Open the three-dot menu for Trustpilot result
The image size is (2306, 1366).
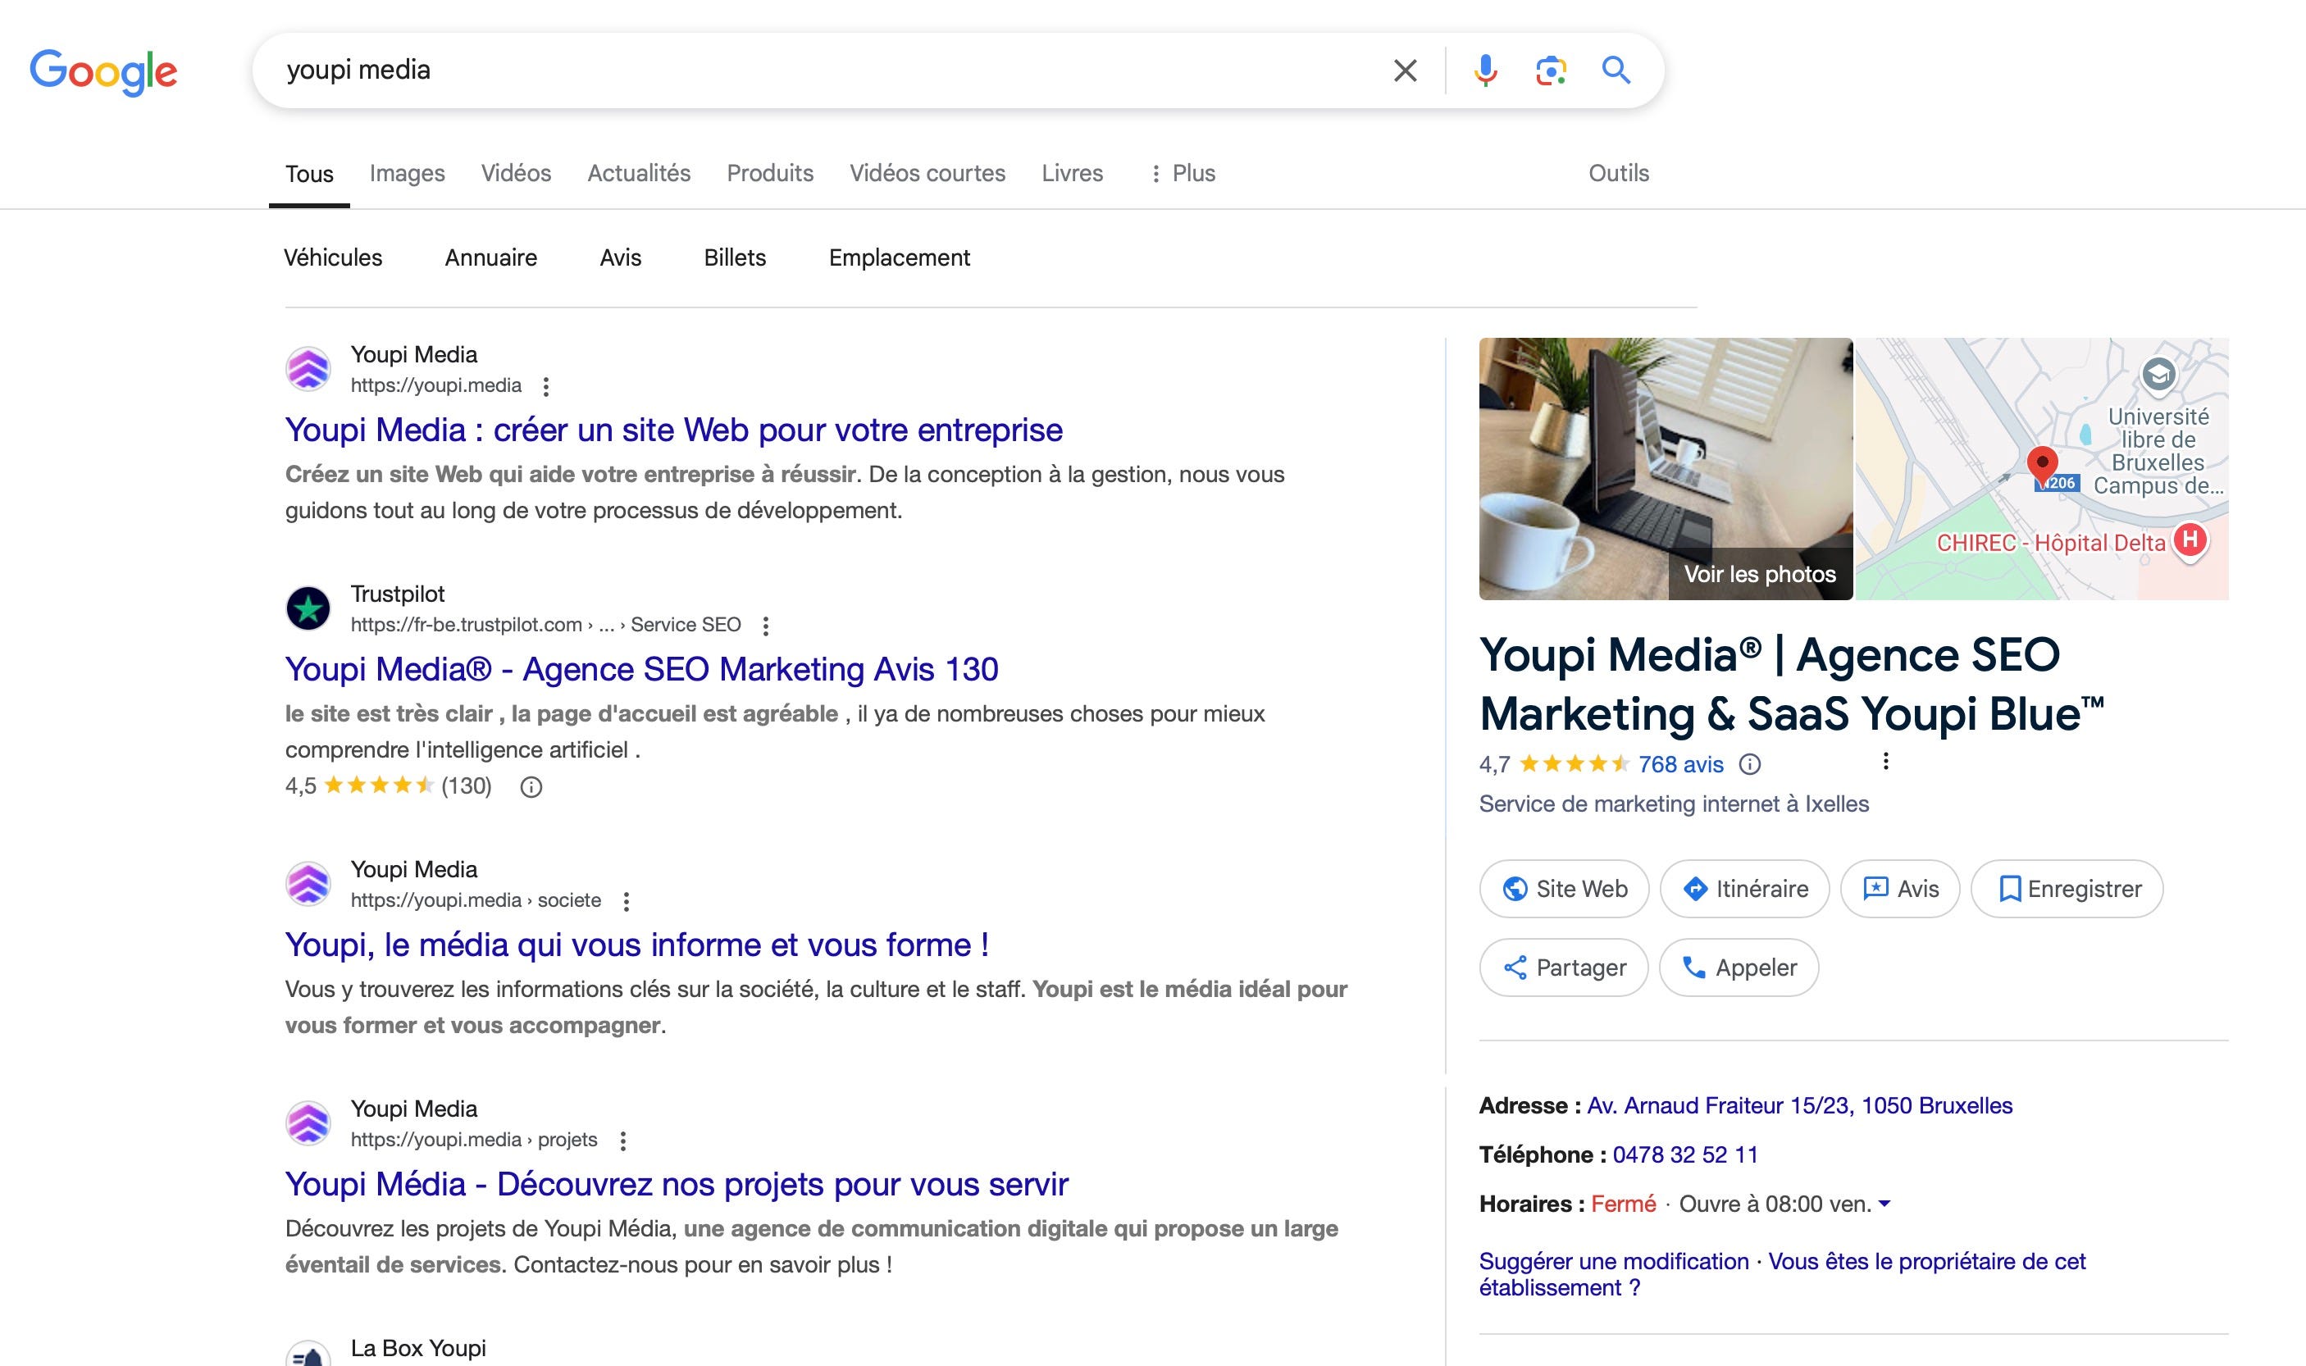point(765,626)
